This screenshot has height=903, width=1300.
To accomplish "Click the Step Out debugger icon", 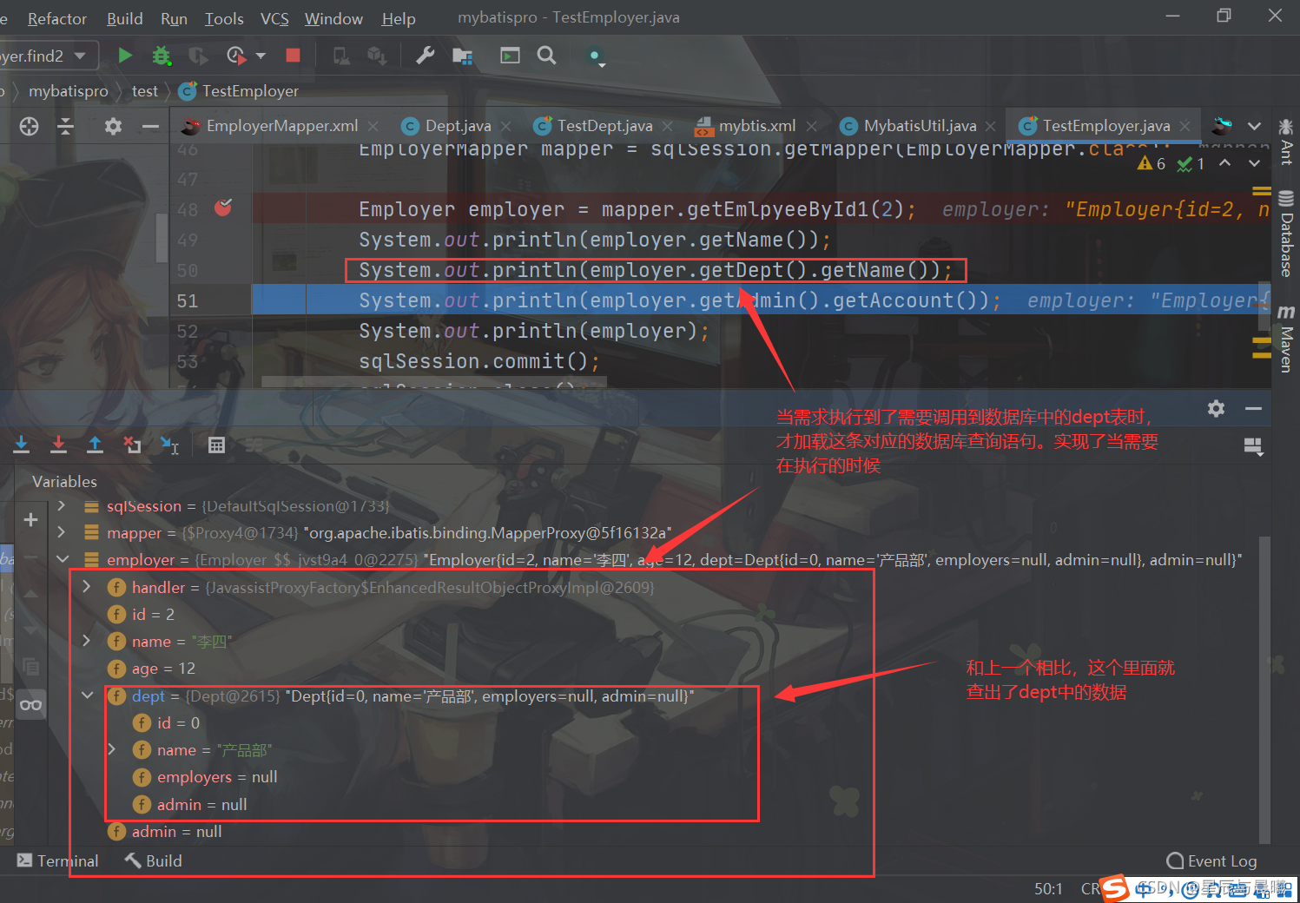I will pyautogui.click(x=95, y=445).
